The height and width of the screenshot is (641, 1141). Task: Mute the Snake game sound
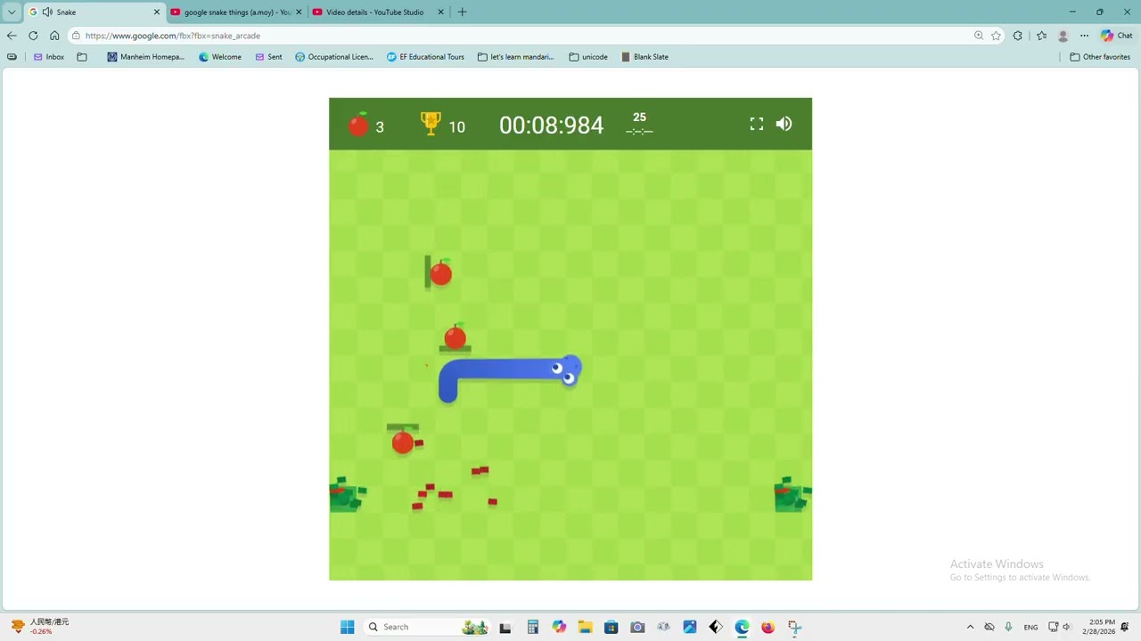pyautogui.click(x=784, y=125)
